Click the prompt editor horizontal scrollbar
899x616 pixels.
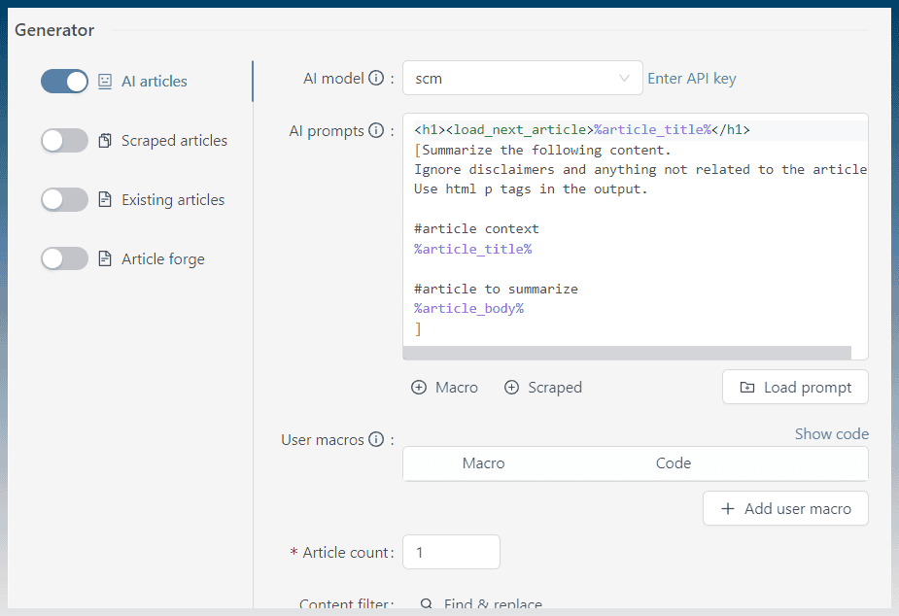[627, 353]
